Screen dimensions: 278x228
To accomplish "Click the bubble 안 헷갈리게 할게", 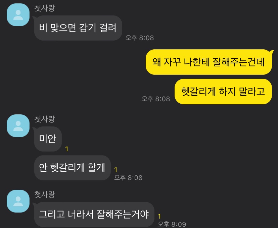I will click(72, 168).
